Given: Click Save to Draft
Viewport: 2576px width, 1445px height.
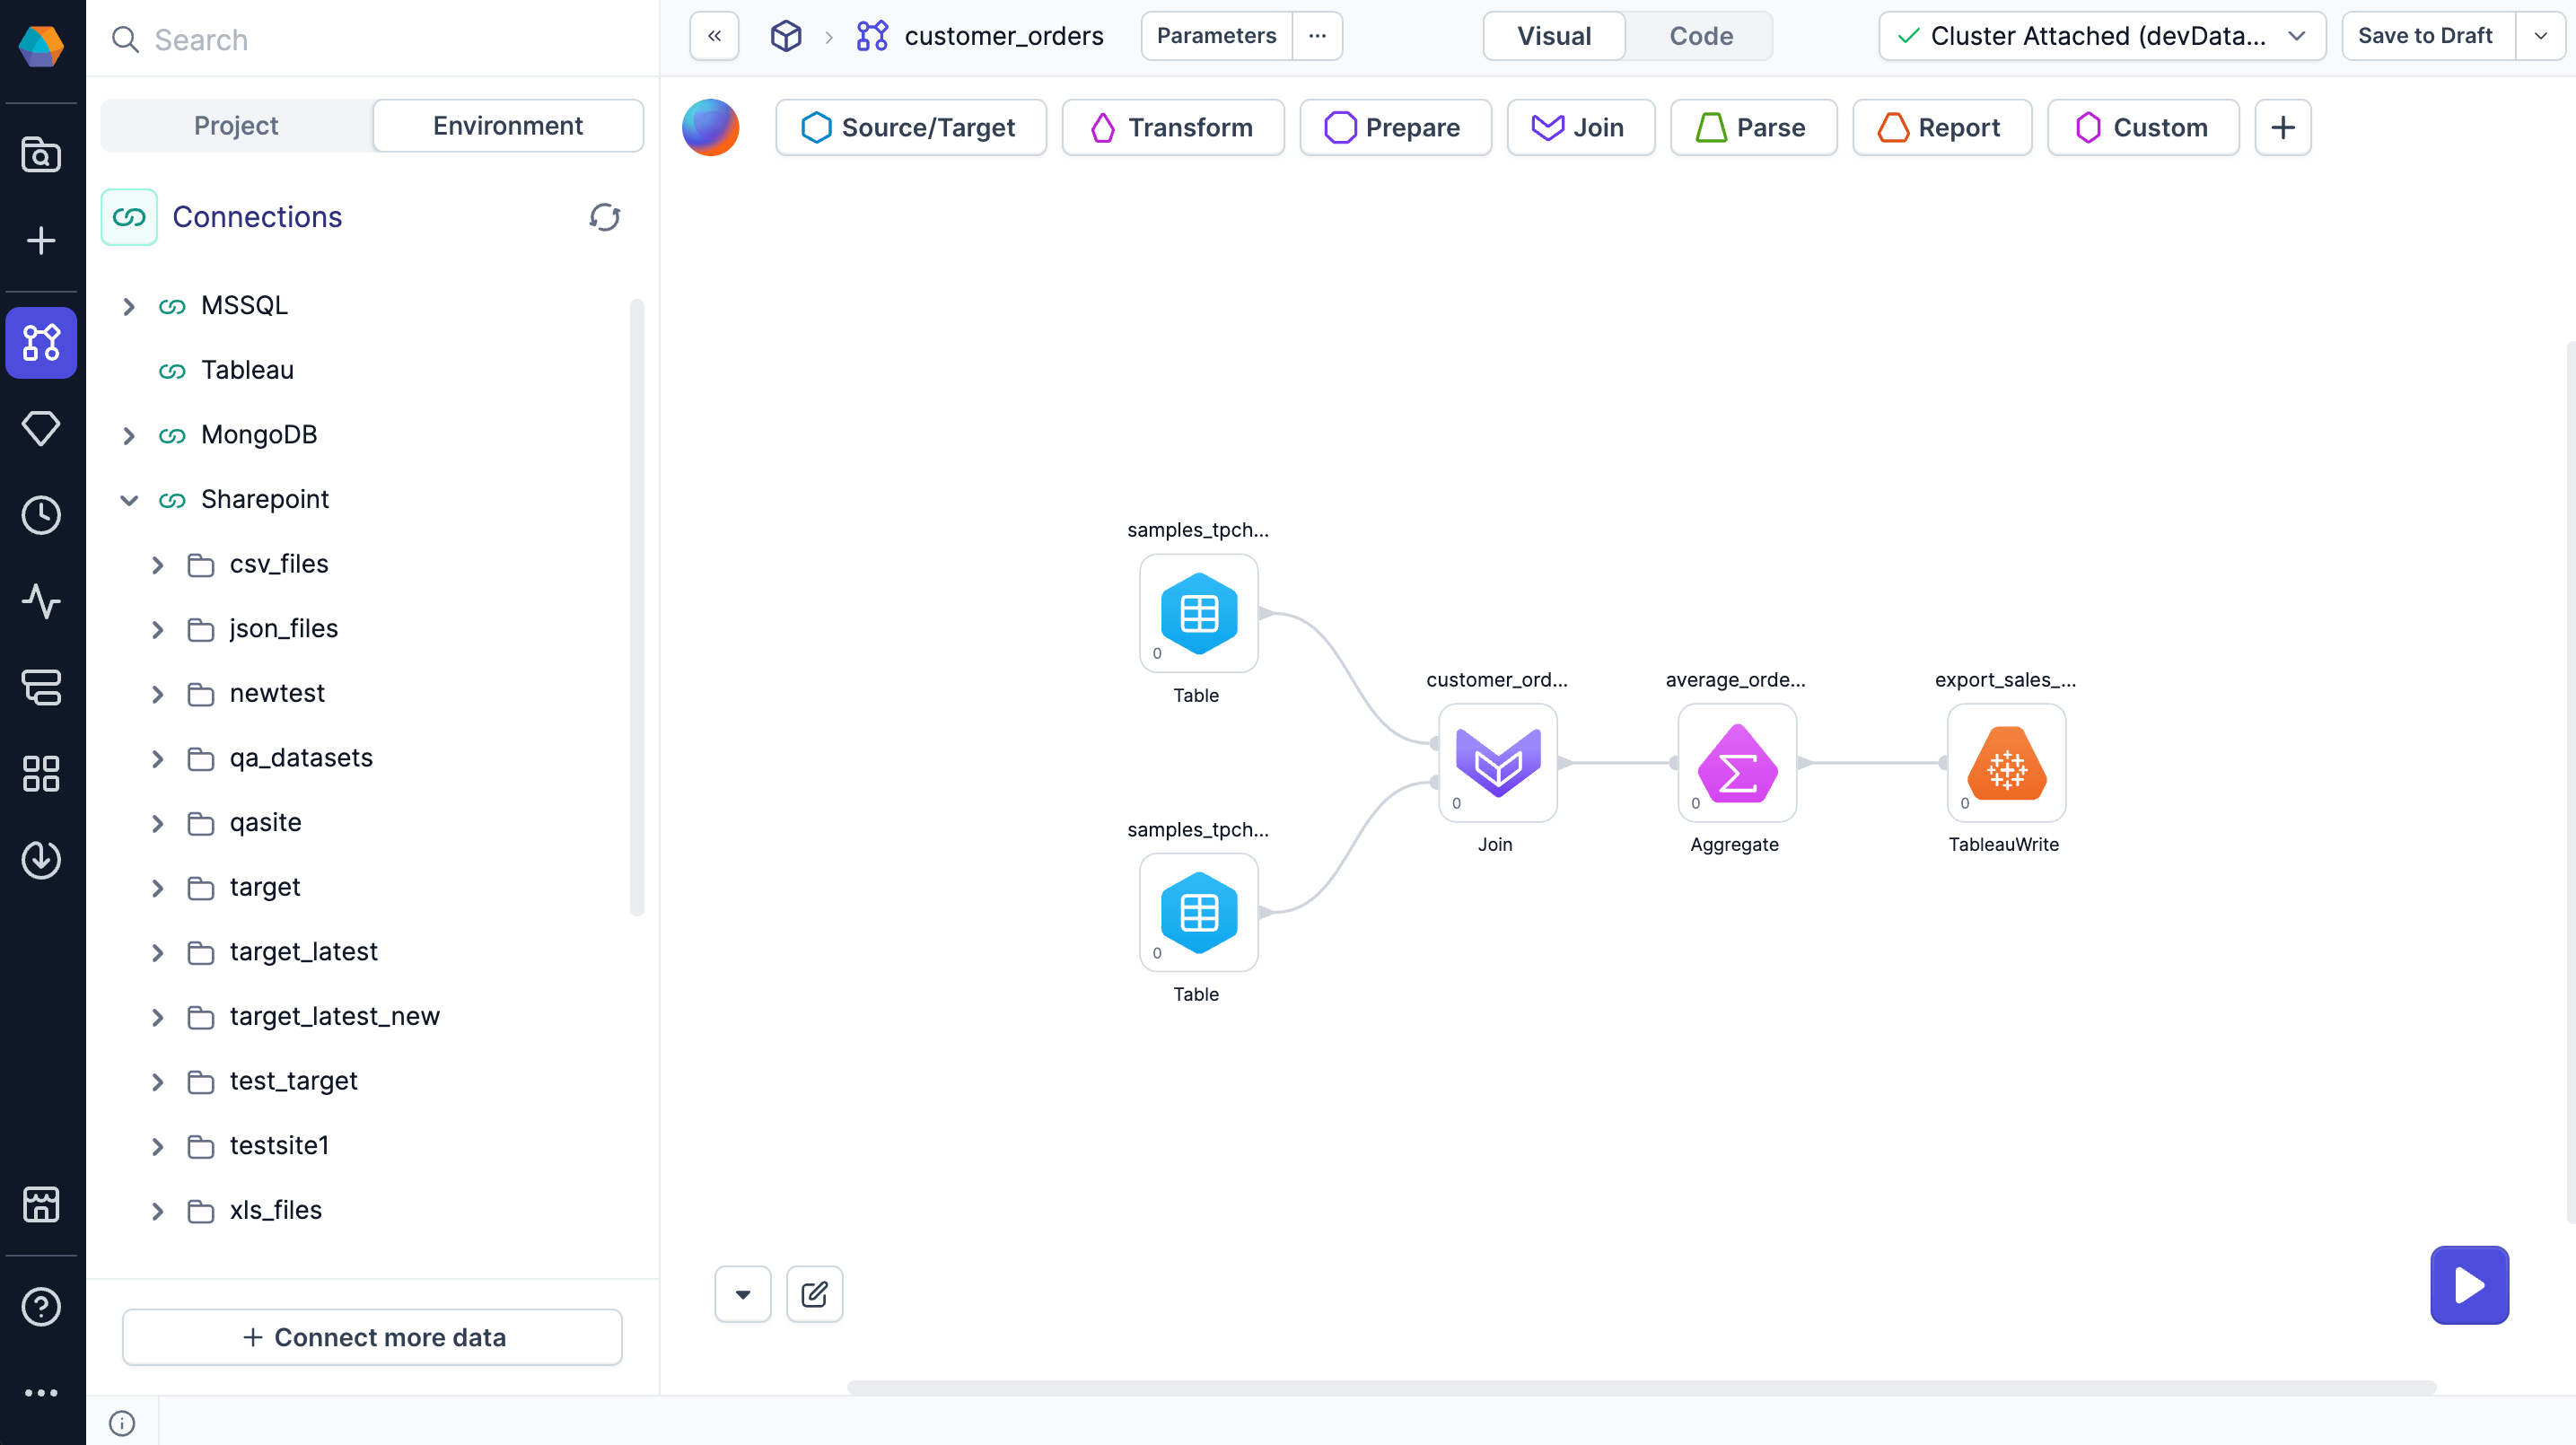Looking at the screenshot, I should point(2426,36).
